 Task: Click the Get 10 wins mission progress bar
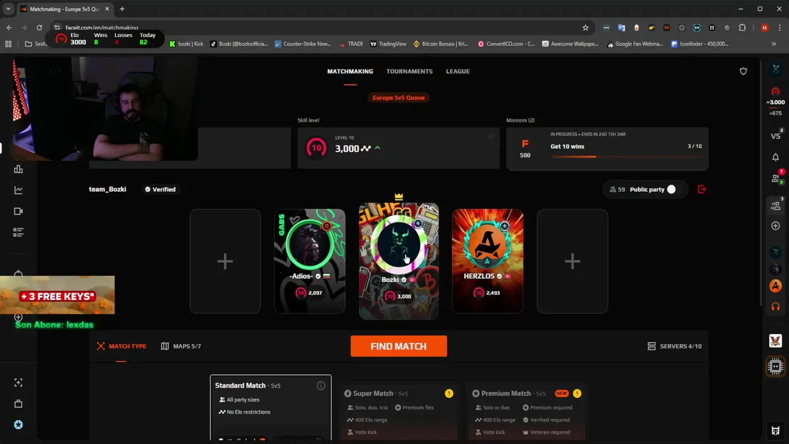click(626, 157)
